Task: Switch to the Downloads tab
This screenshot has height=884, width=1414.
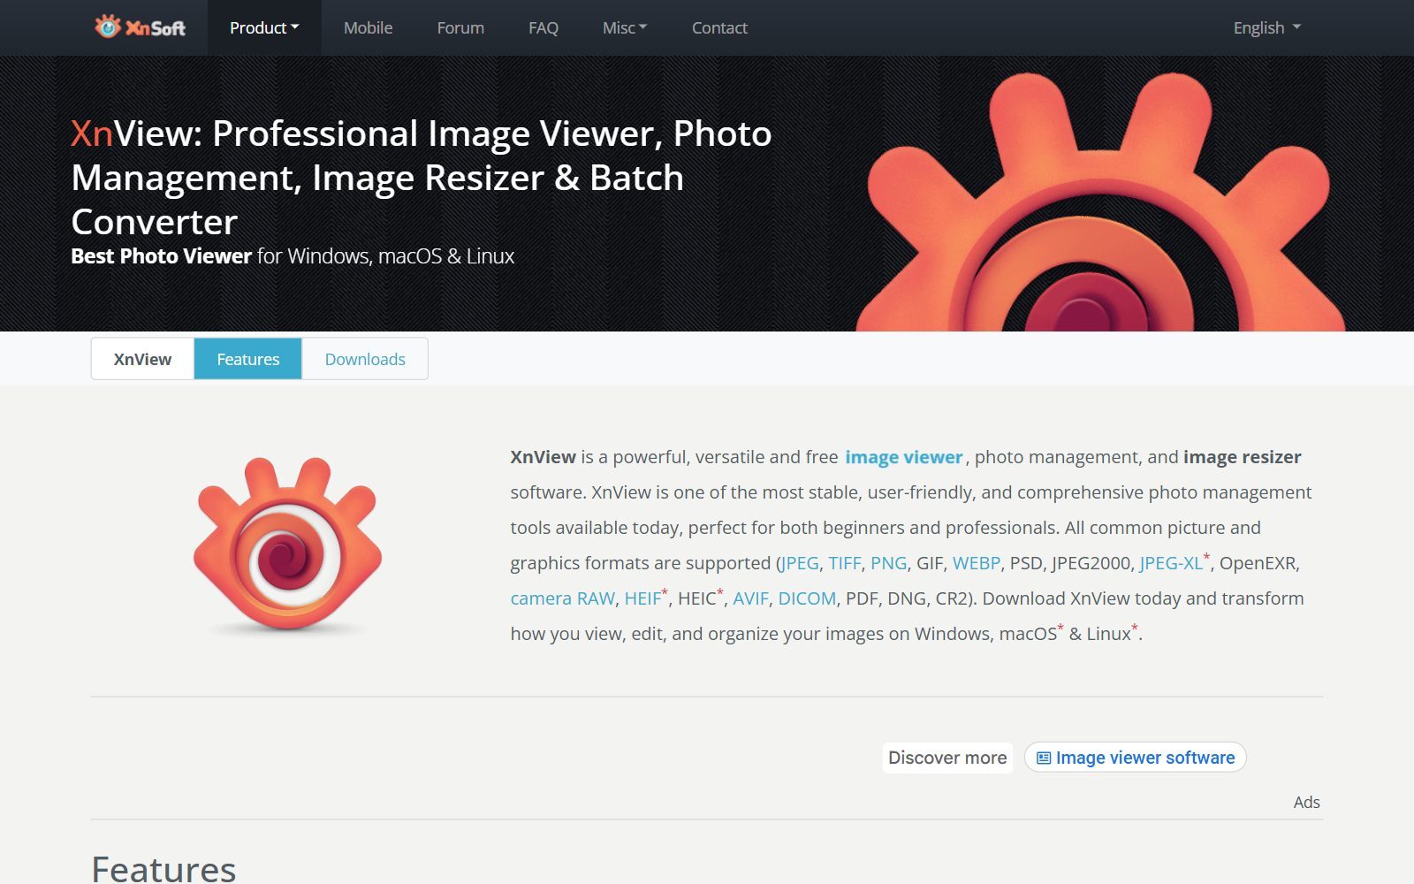Action: (x=365, y=359)
